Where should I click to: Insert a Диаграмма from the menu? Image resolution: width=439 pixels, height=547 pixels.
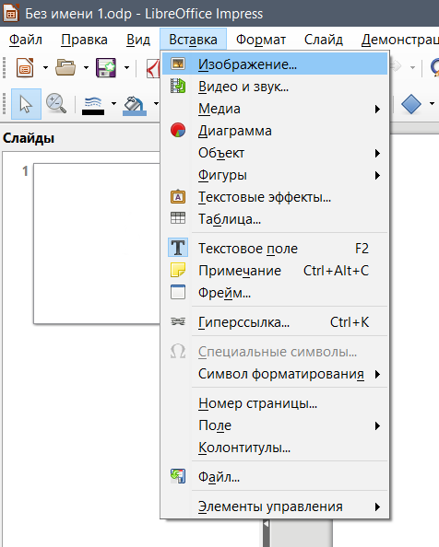[275, 131]
